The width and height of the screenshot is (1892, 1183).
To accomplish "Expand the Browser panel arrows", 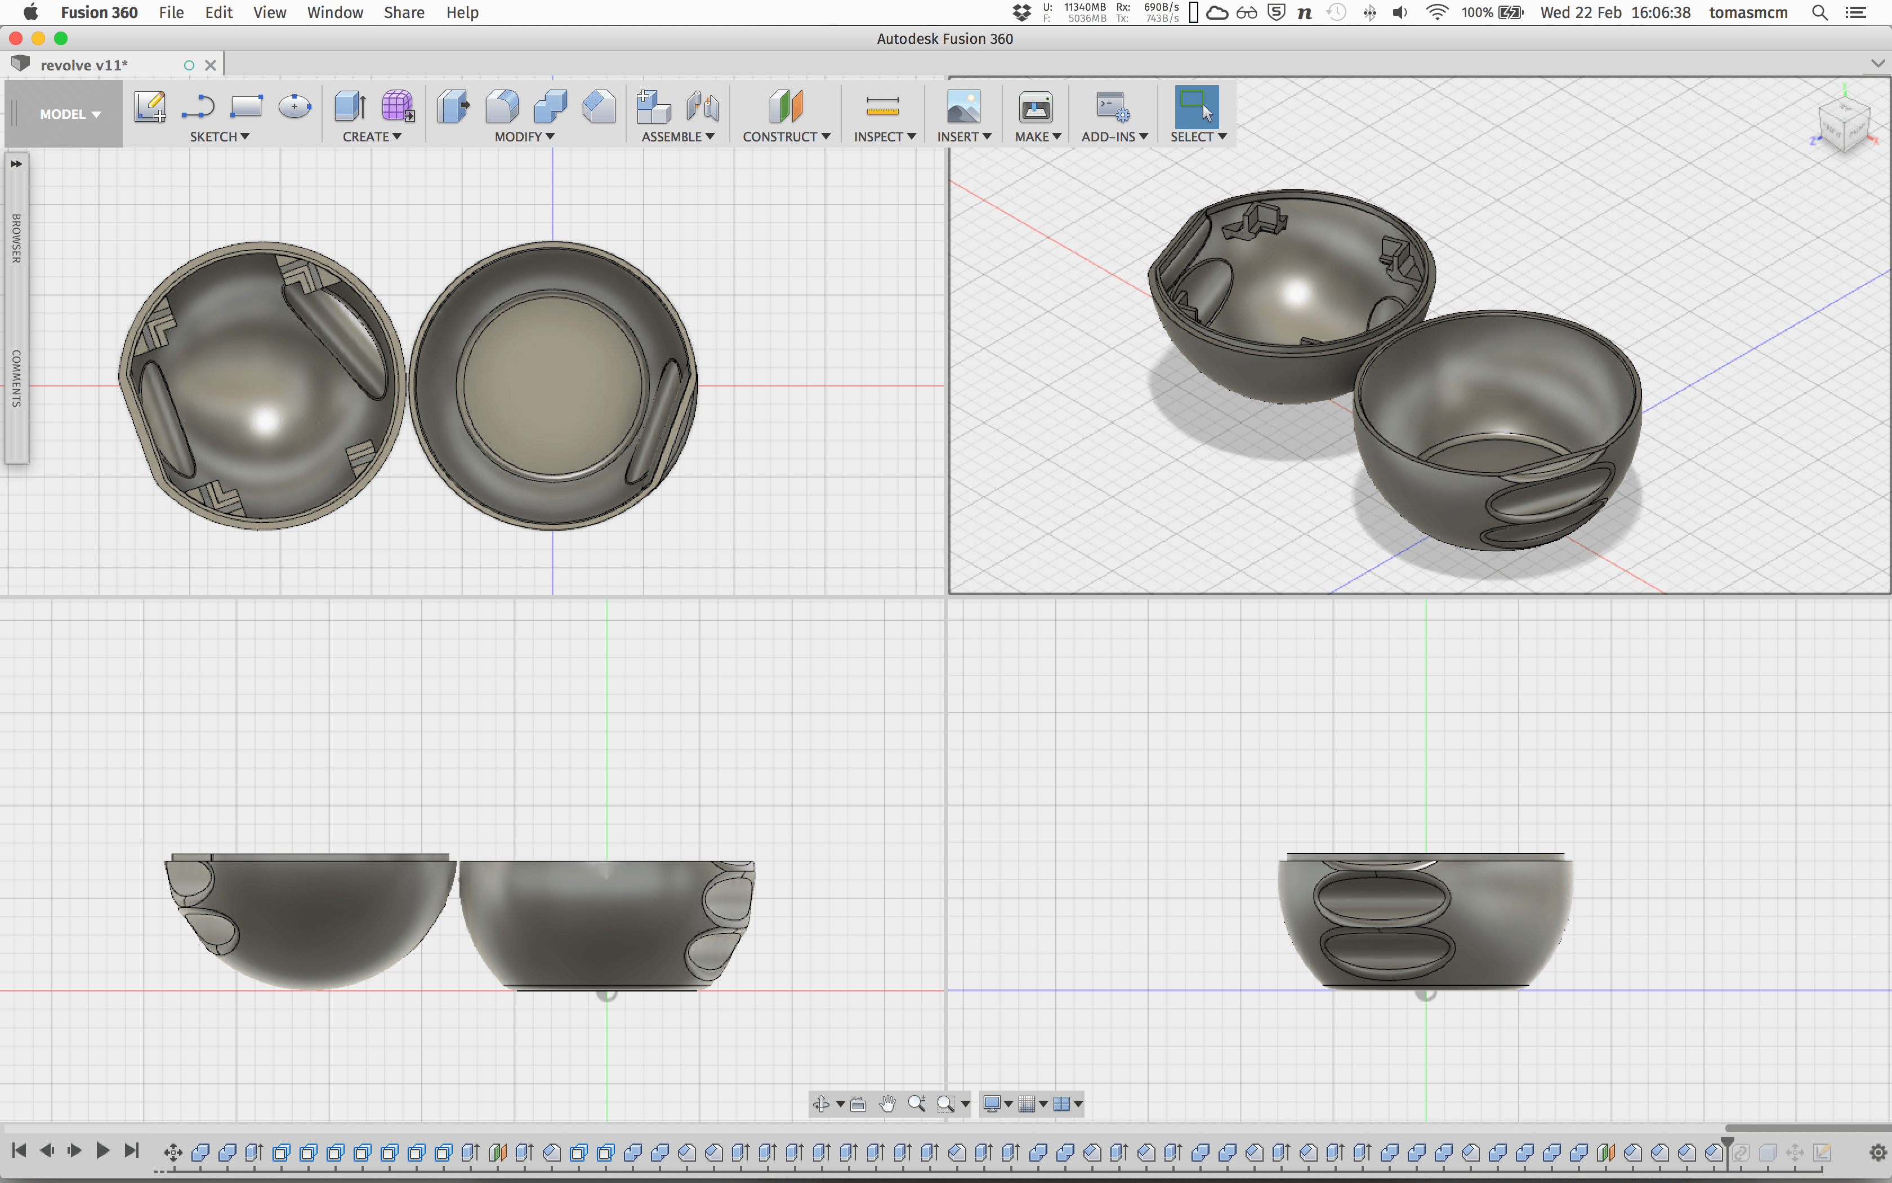I will [x=16, y=163].
